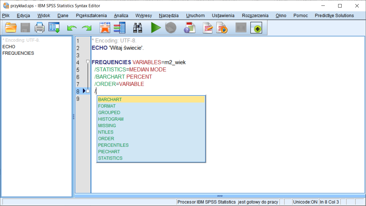Click the 'Witaj świecie' string in editor

pyautogui.click(x=126, y=48)
